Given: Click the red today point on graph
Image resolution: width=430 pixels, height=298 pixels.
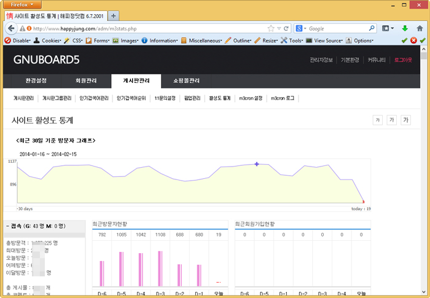Looking at the screenshot, I should pyautogui.click(x=364, y=202).
